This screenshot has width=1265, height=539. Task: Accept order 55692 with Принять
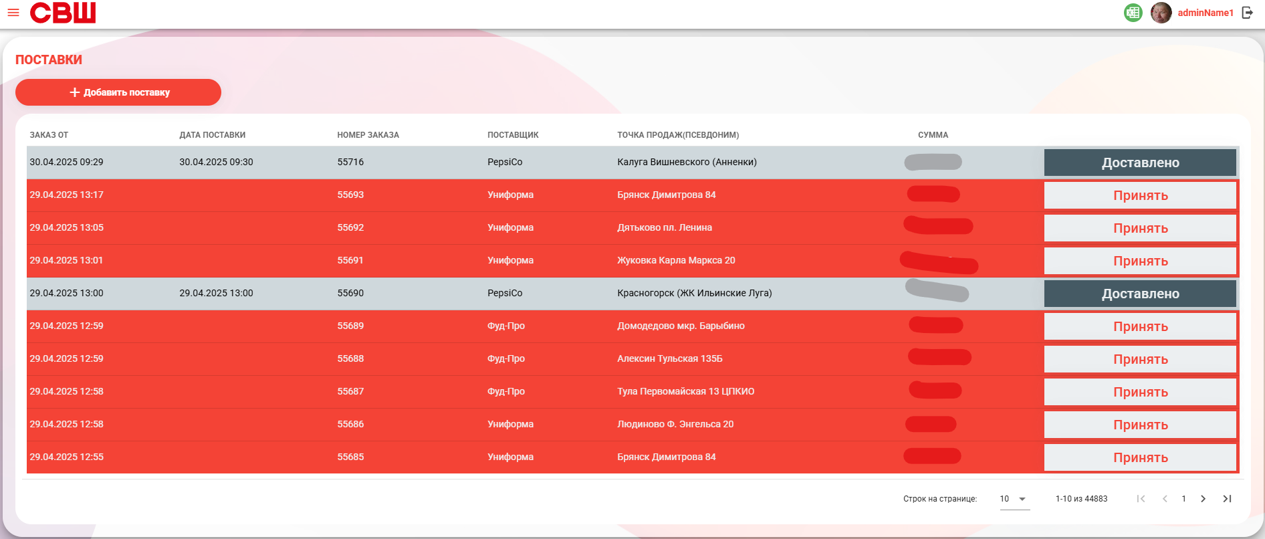coord(1140,228)
